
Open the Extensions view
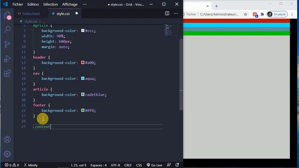pos(7,73)
